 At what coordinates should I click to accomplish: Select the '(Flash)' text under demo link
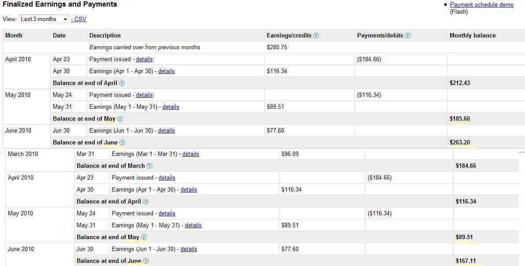[x=458, y=12]
